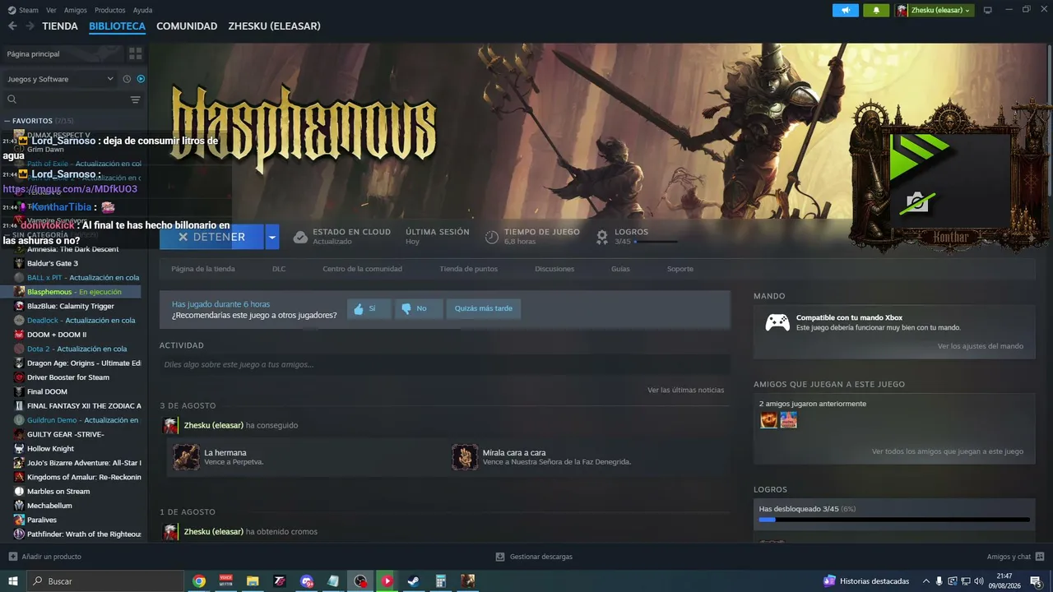This screenshot has height=592, width=1053.
Task: Open the second friend avatar who played
Action: pos(789,420)
